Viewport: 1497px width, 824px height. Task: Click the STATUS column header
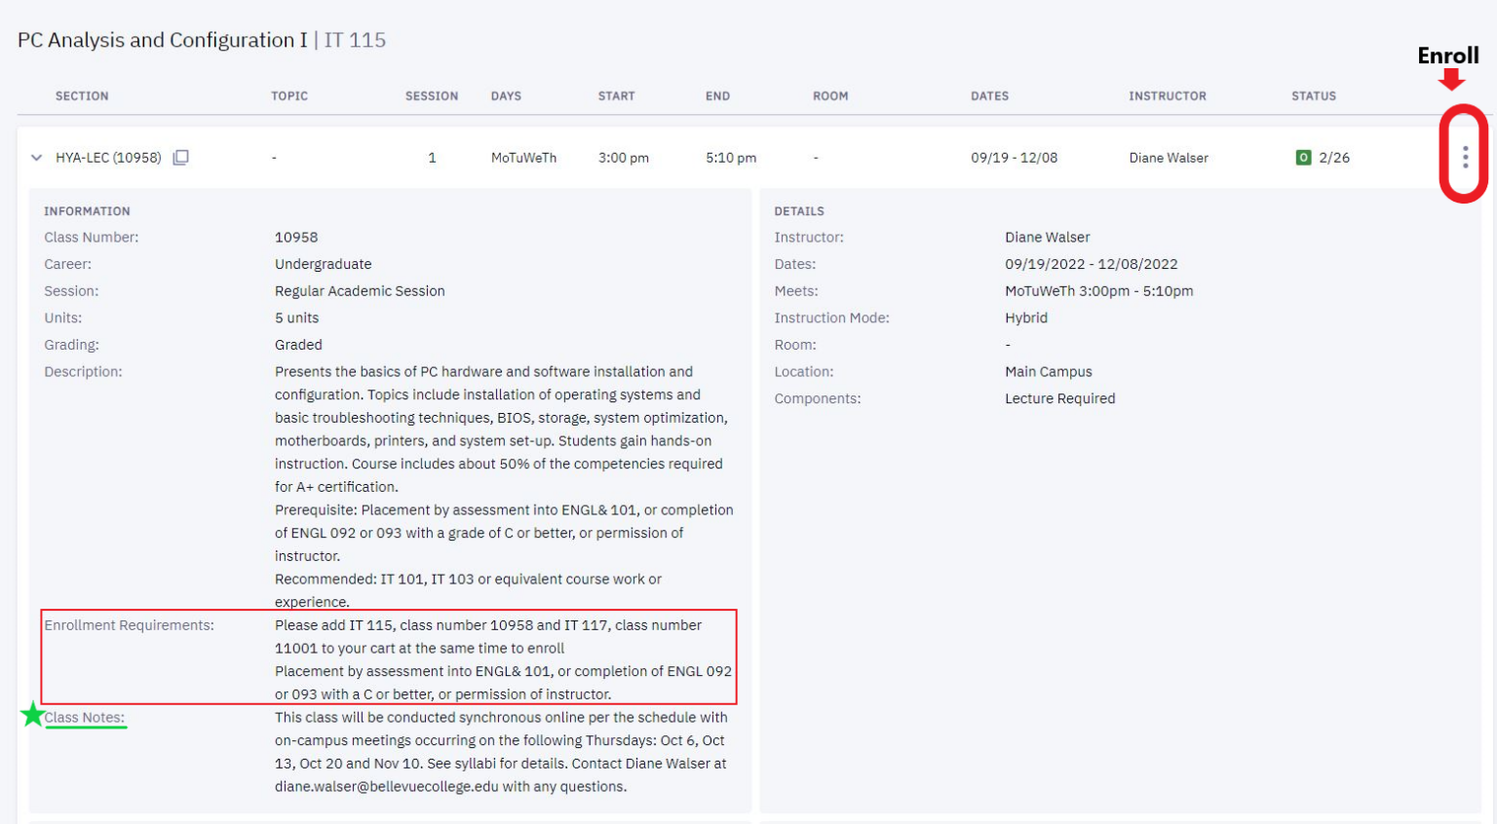coord(1314,95)
